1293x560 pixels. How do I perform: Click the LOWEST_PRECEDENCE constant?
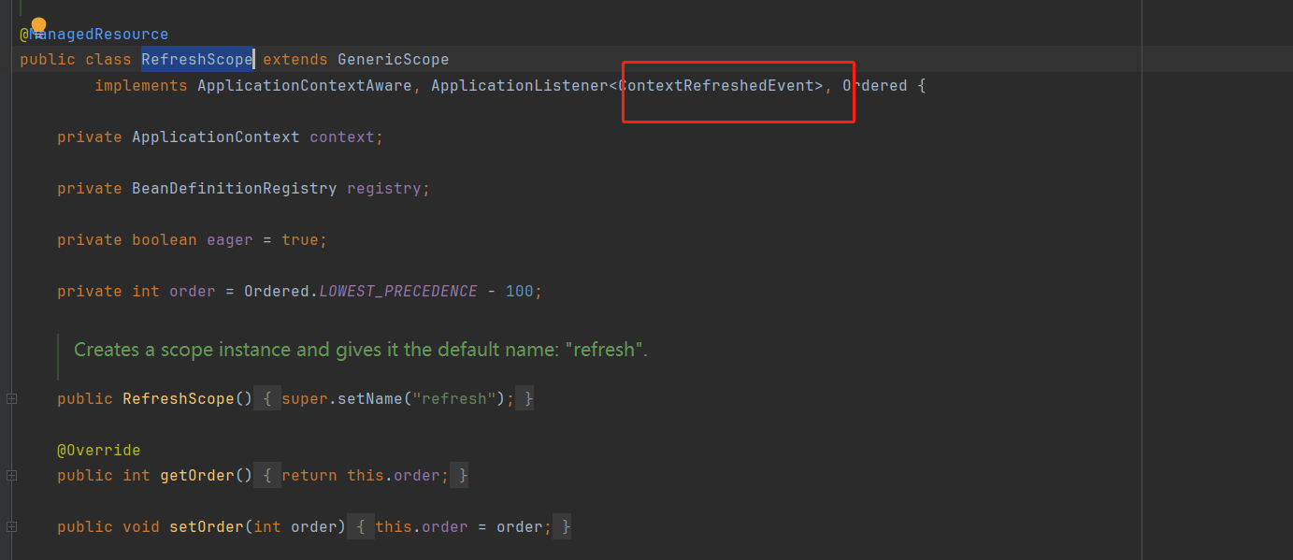[x=398, y=292]
